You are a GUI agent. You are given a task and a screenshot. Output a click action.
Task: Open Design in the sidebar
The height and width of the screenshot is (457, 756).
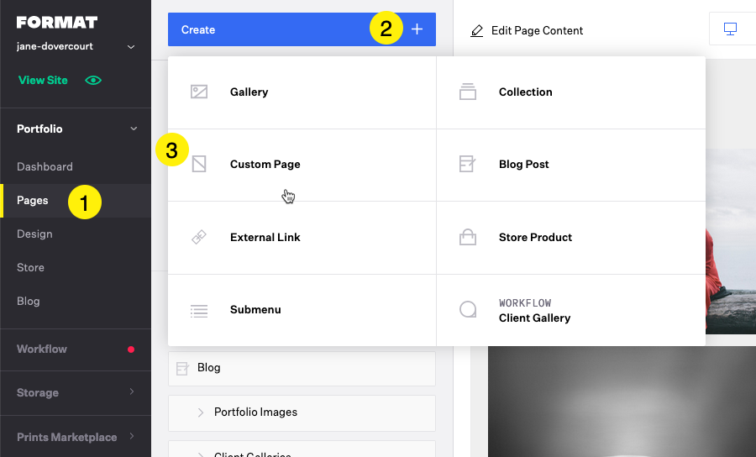(x=34, y=234)
